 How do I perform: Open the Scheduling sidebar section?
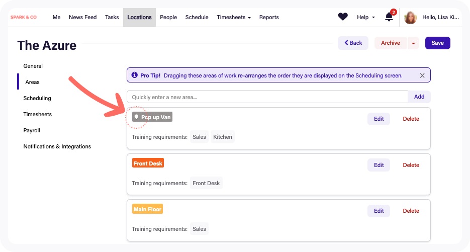(x=37, y=98)
